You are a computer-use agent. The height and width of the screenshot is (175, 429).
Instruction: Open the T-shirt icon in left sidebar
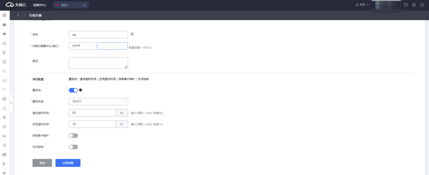pos(4,53)
